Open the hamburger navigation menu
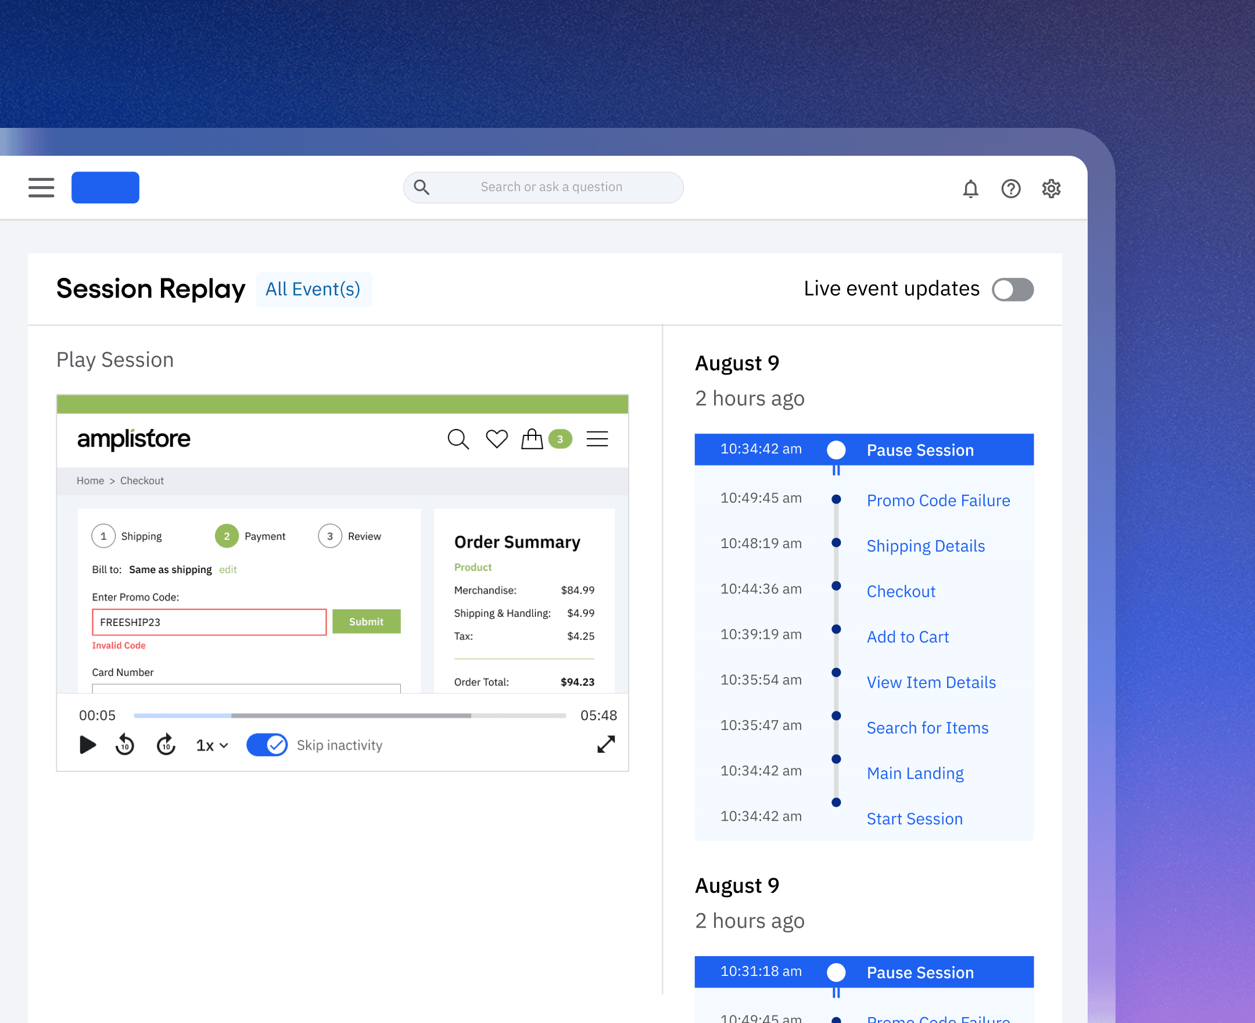Image resolution: width=1255 pixels, height=1023 pixels. click(x=41, y=187)
